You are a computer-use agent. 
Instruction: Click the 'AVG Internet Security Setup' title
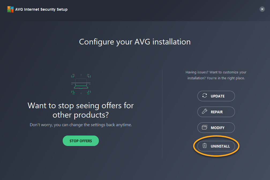coord(41,9)
